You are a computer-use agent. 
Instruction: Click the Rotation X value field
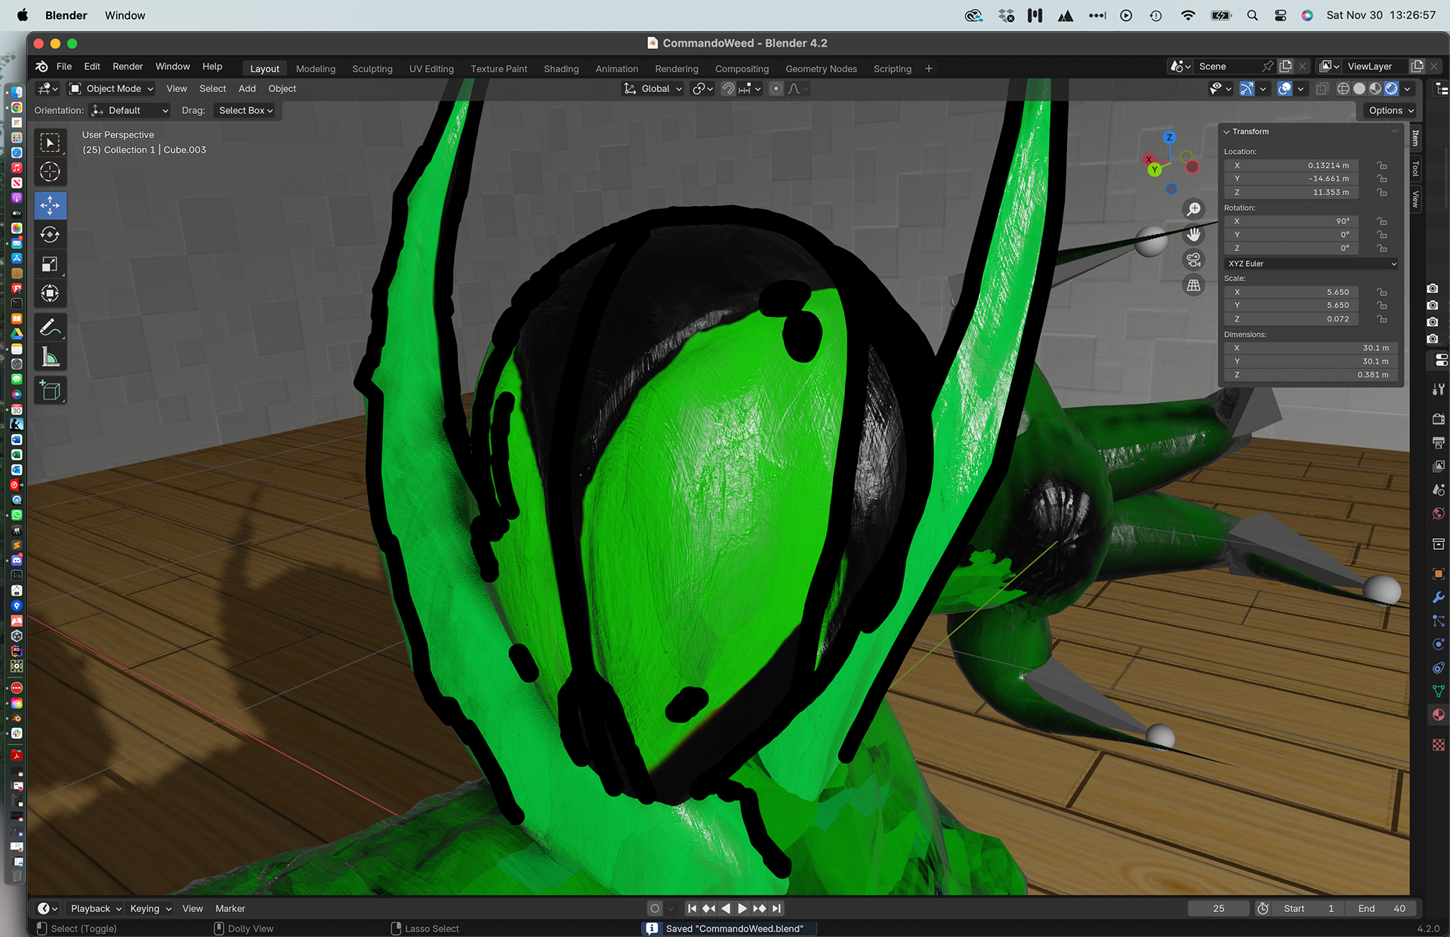[1291, 221]
